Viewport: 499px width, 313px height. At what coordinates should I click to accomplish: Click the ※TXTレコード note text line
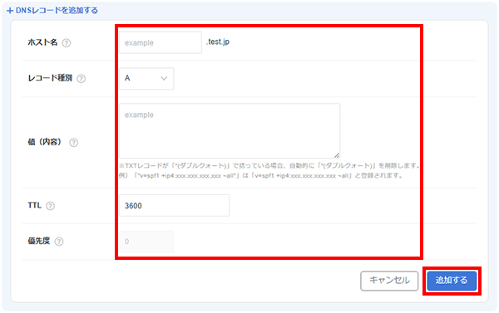pyautogui.click(x=269, y=165)
